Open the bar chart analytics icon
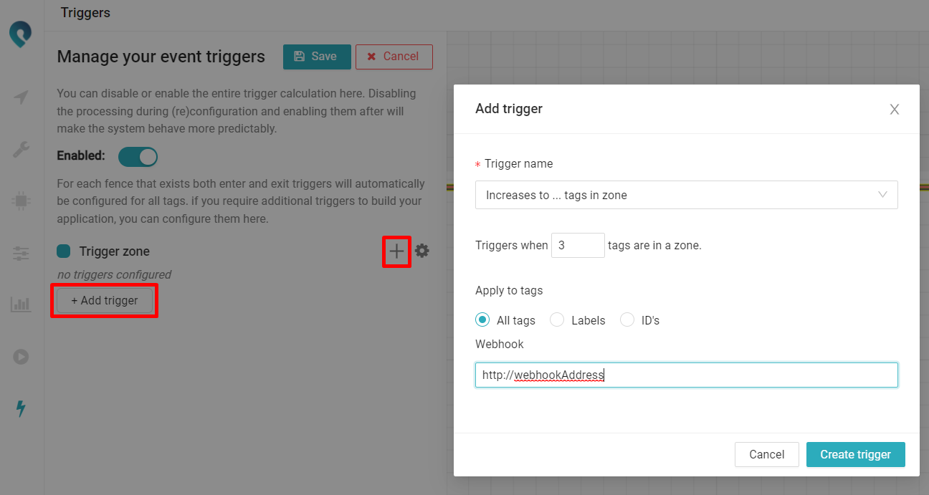This screenshot has width=929, height=495. point(21,304)
